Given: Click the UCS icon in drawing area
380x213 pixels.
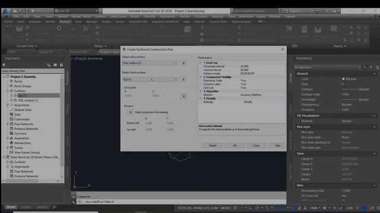Looking at the screenshot, I should click(82, 180).
